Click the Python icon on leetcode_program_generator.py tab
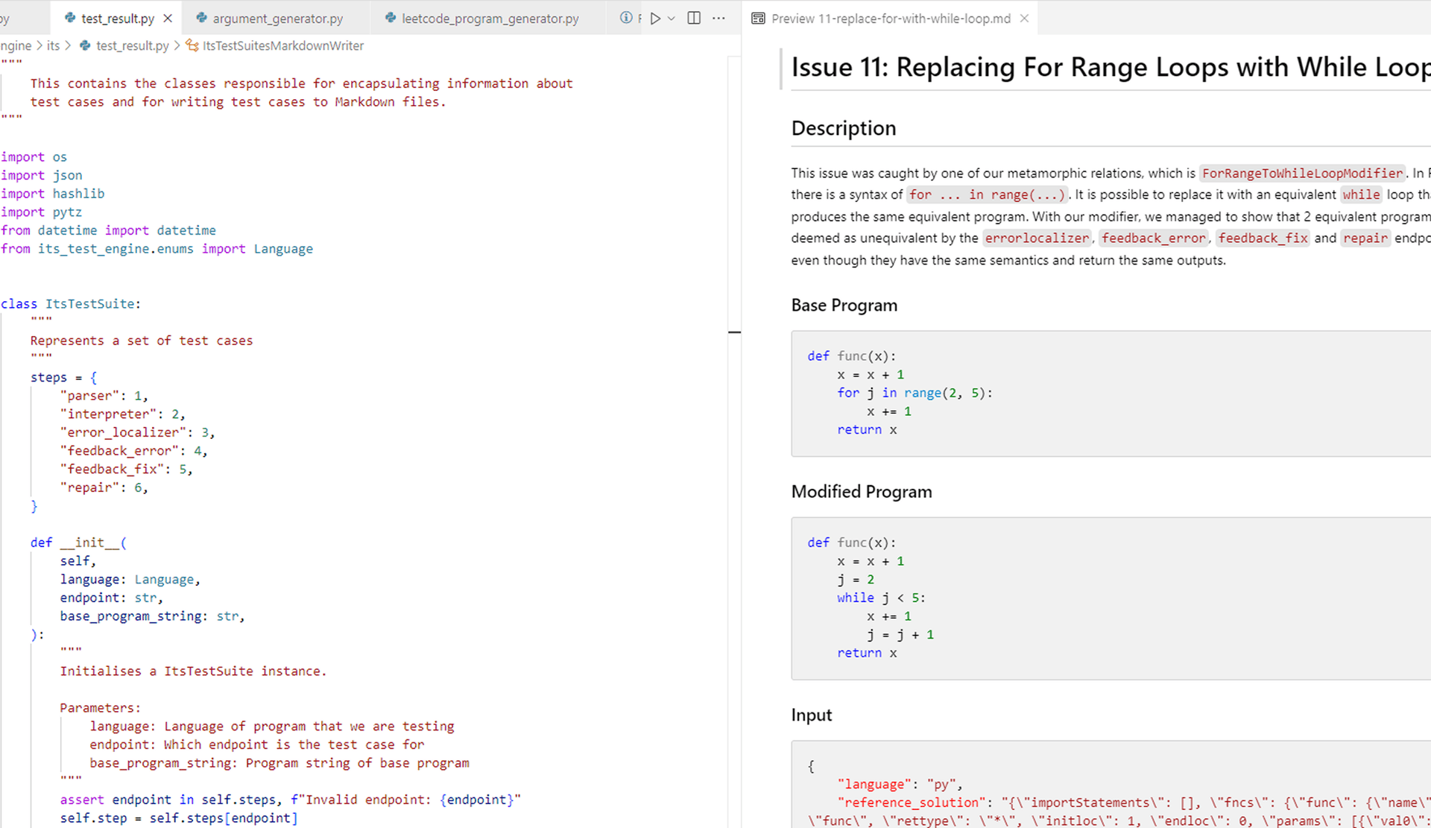The image size is (1431, 828). [391, 18]
